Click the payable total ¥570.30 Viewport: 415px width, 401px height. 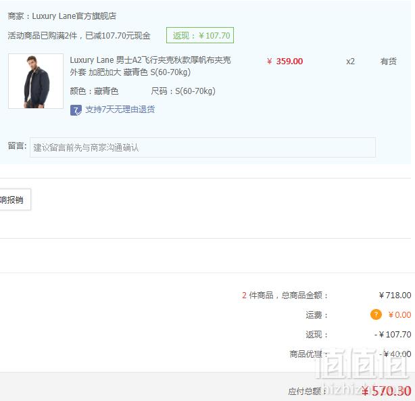387,391
